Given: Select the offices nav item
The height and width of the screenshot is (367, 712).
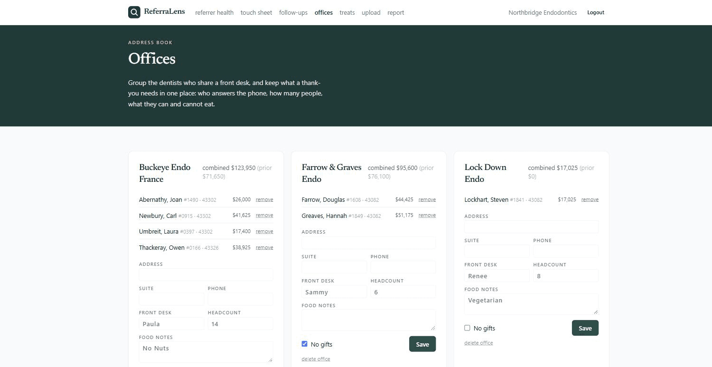Looking at the screenshot, I should (x=324, y=13).
